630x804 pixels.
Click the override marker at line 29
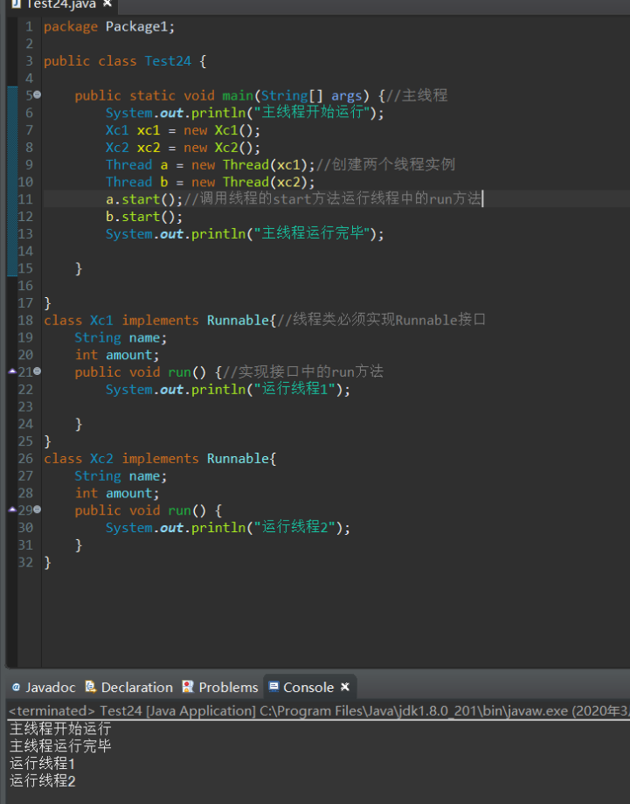(x=11, y=510)
